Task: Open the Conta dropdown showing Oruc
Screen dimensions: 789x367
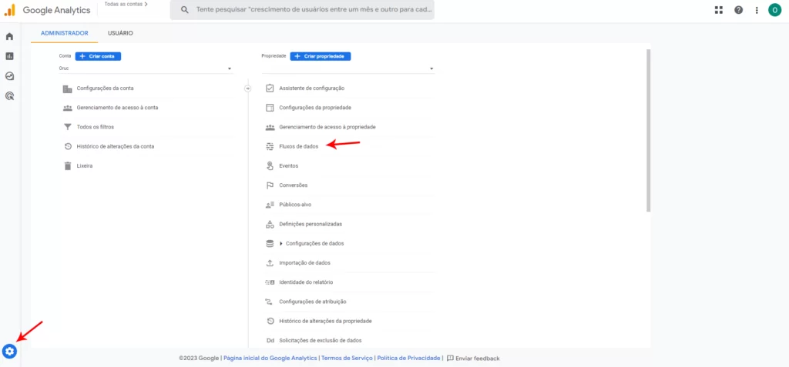Action: (x=146, y=68)
